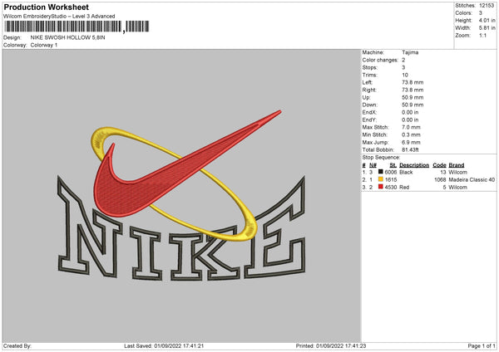499x352 pixels.
Task: Click the EndX value 0.00 in
Action: [x=410, y=112]
